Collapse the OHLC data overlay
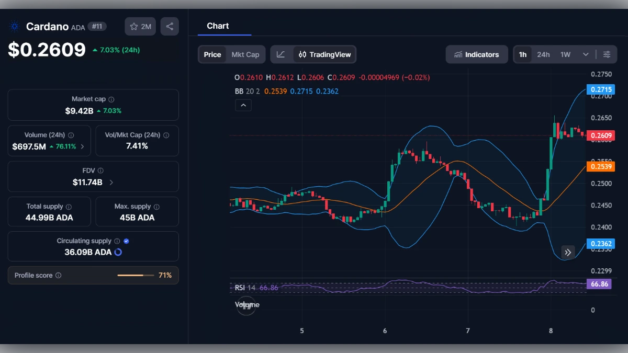This screenshot has height=353, width=628. click(x=243, y=105)
